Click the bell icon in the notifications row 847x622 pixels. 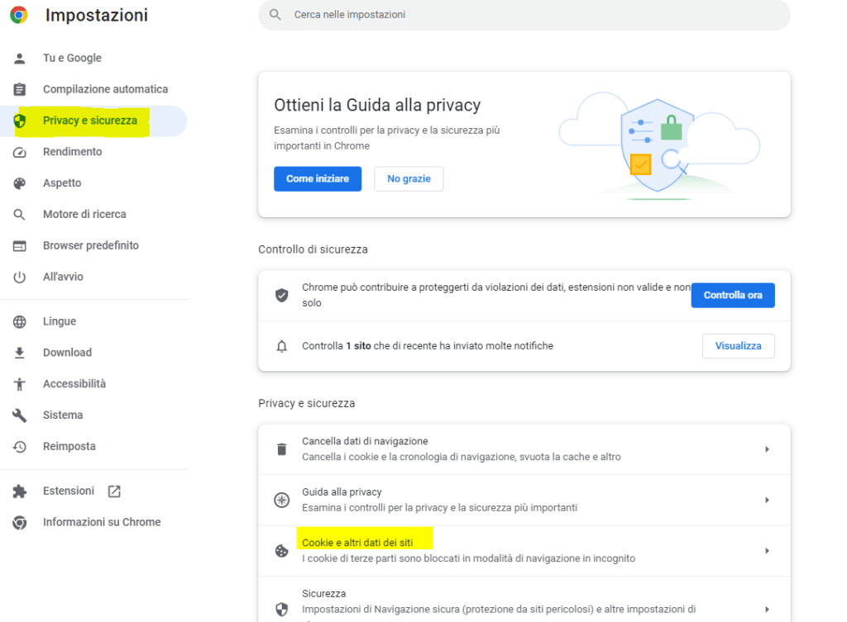pos(281,346)
